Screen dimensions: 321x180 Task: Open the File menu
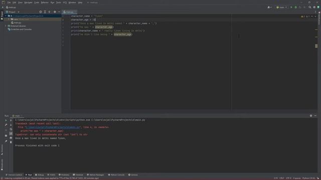pos(9,2)
